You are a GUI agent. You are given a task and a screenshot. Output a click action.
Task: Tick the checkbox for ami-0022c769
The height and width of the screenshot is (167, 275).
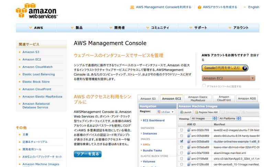pyautogui.click(x=181, y=130)
